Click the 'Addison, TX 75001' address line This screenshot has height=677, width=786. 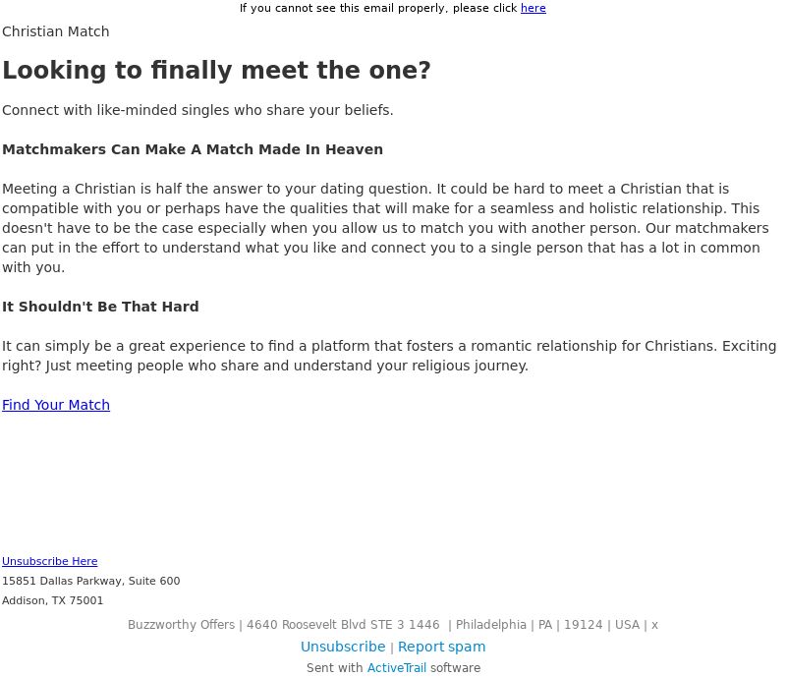click(x=53, y=600)
